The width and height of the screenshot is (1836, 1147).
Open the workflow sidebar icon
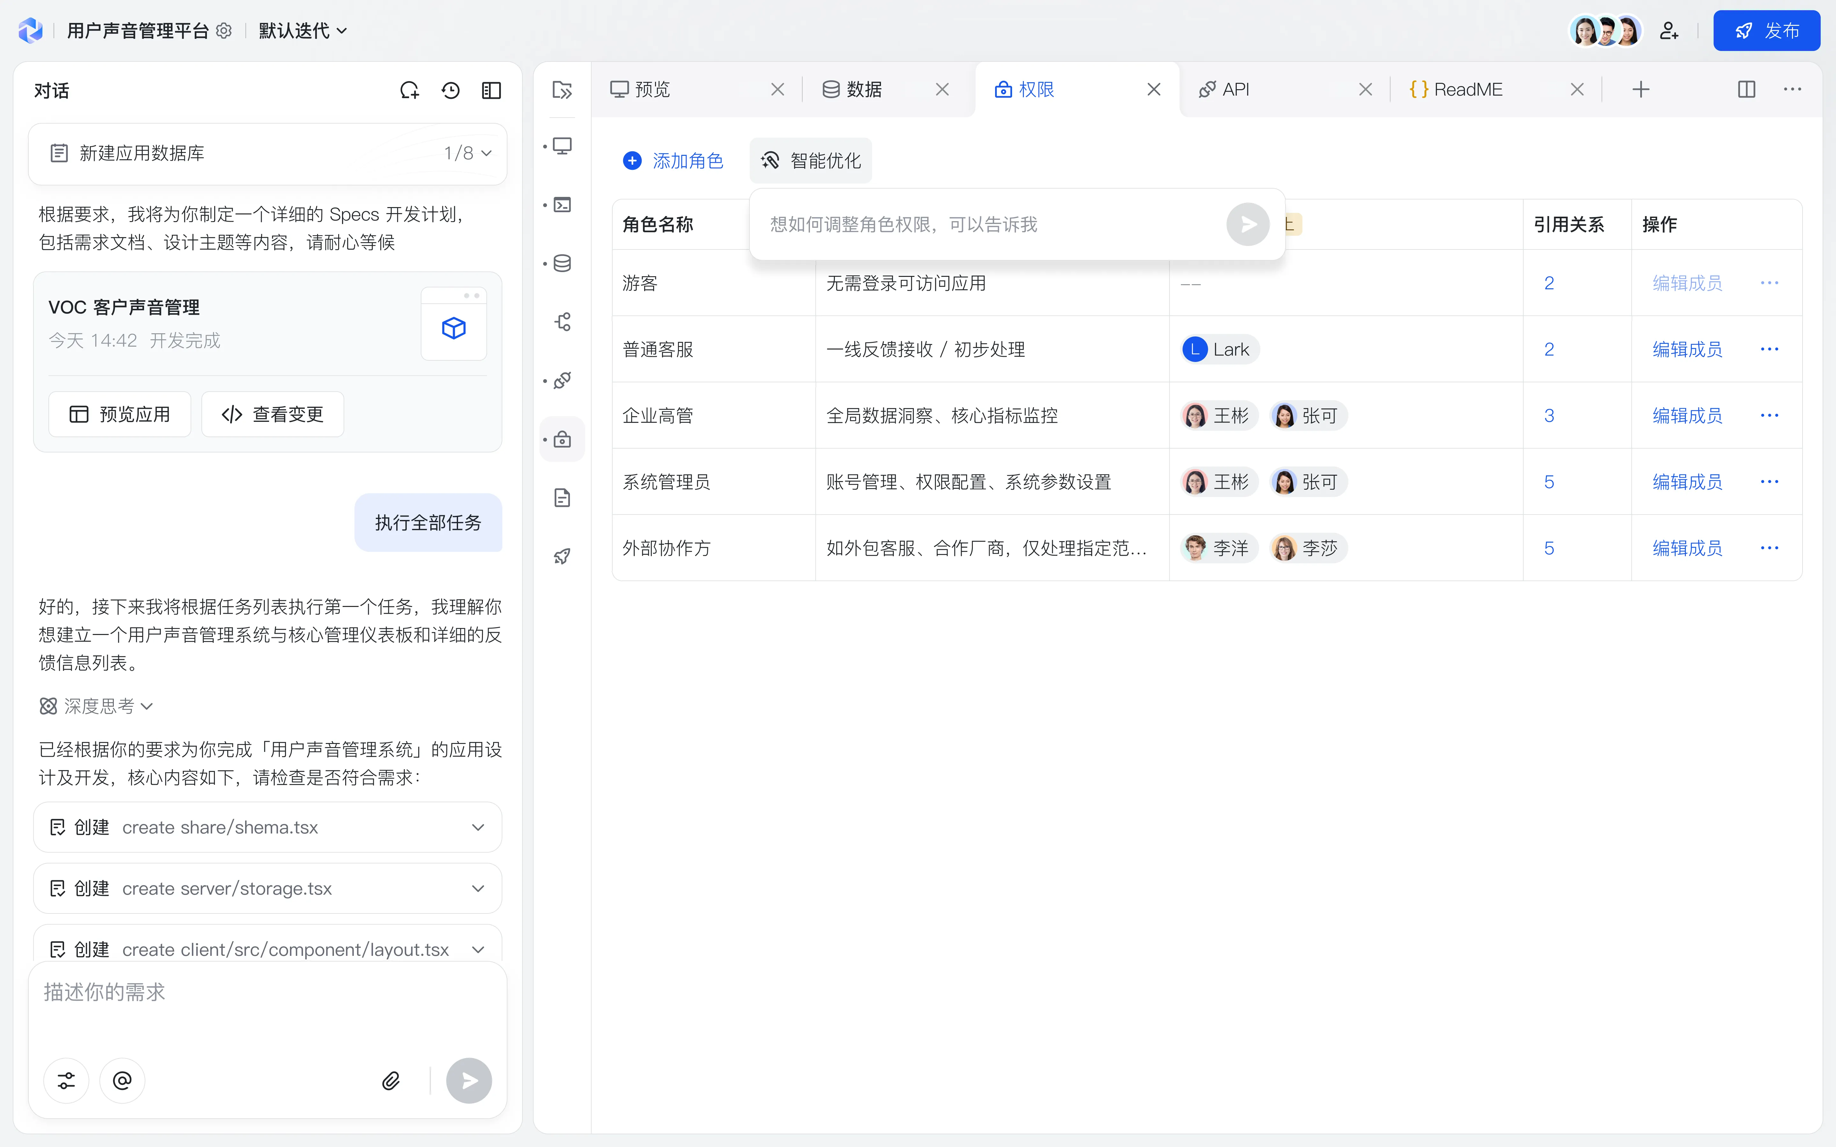562,322
